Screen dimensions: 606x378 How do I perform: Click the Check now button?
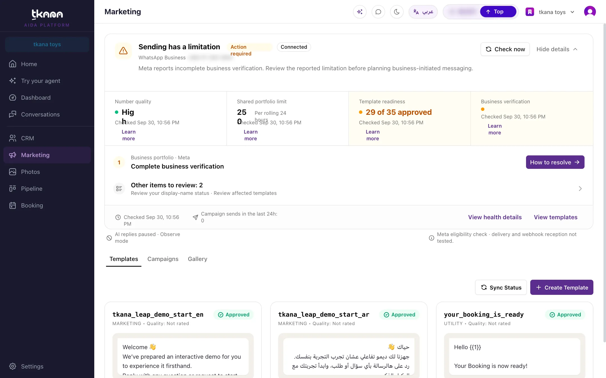coord(505,49)
